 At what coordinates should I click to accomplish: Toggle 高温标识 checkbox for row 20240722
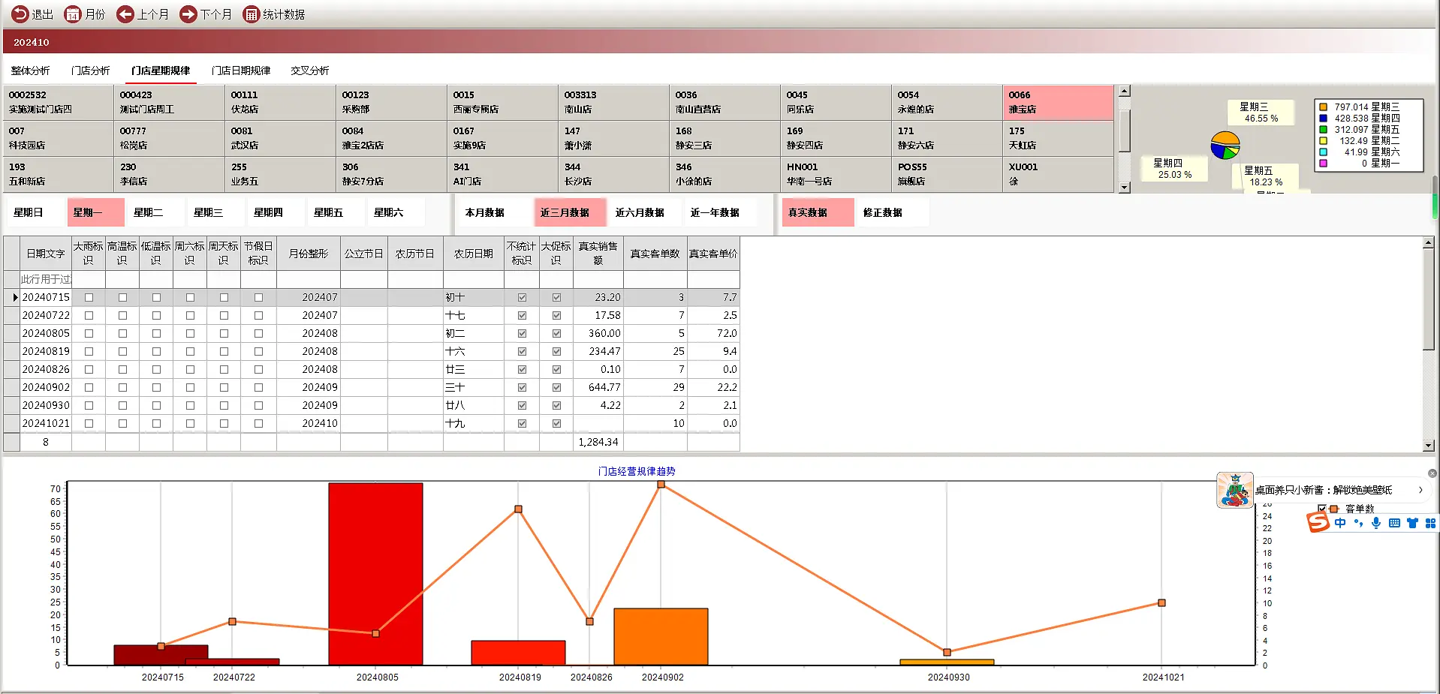(x=122, y=315)
